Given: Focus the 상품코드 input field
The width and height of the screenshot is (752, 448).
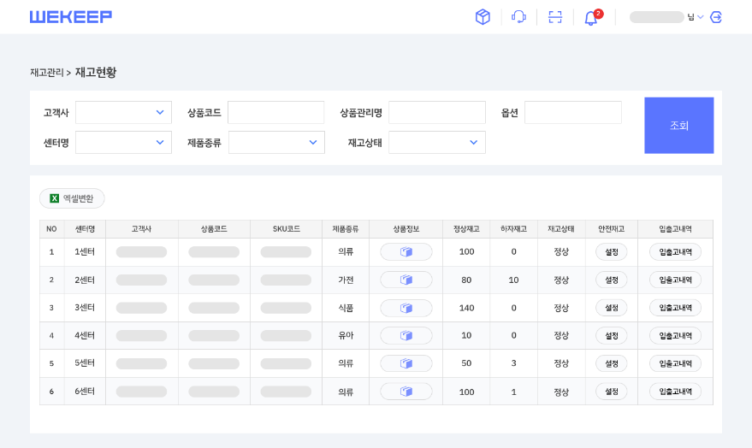Looking at the screenshot, I should (275, 113).
